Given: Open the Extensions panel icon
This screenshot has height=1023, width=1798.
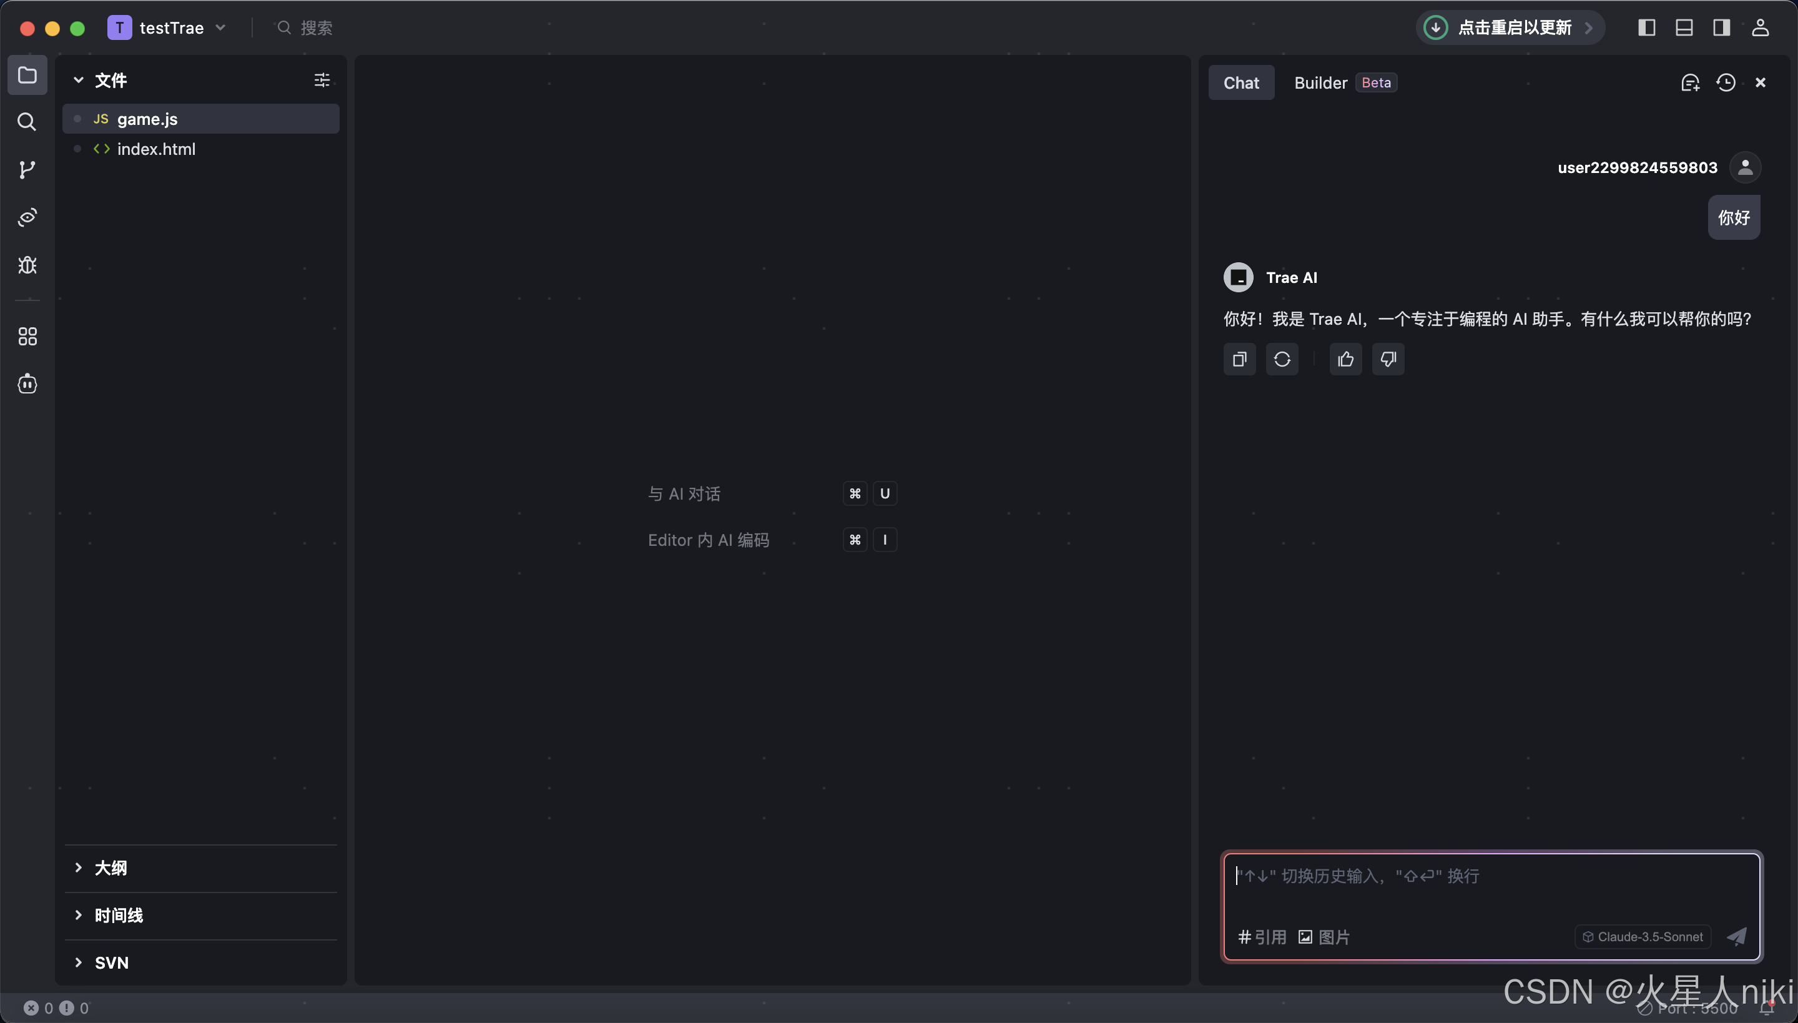Looking at the screenshot, I should click(27, 336).
